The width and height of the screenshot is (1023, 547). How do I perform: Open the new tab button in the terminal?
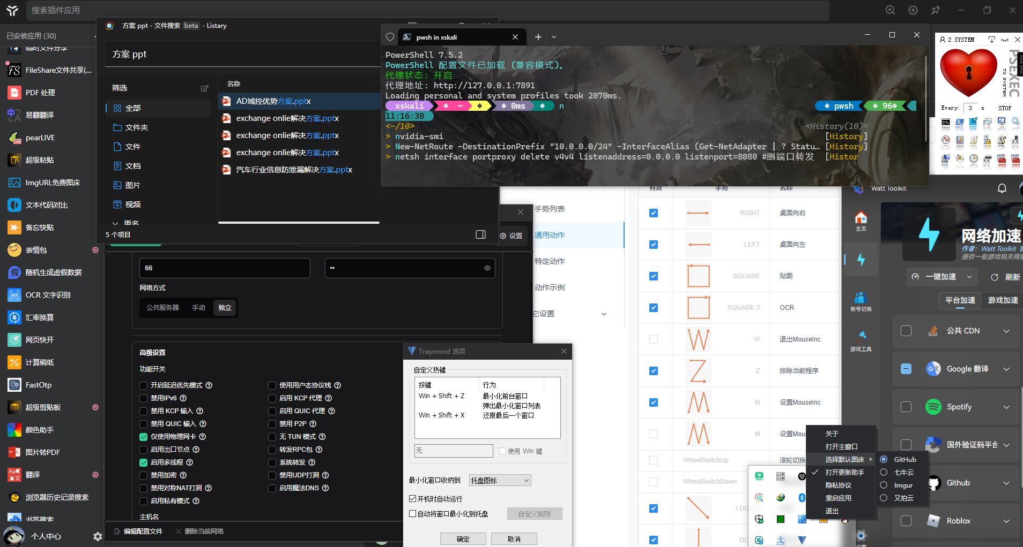pos(538,37)
